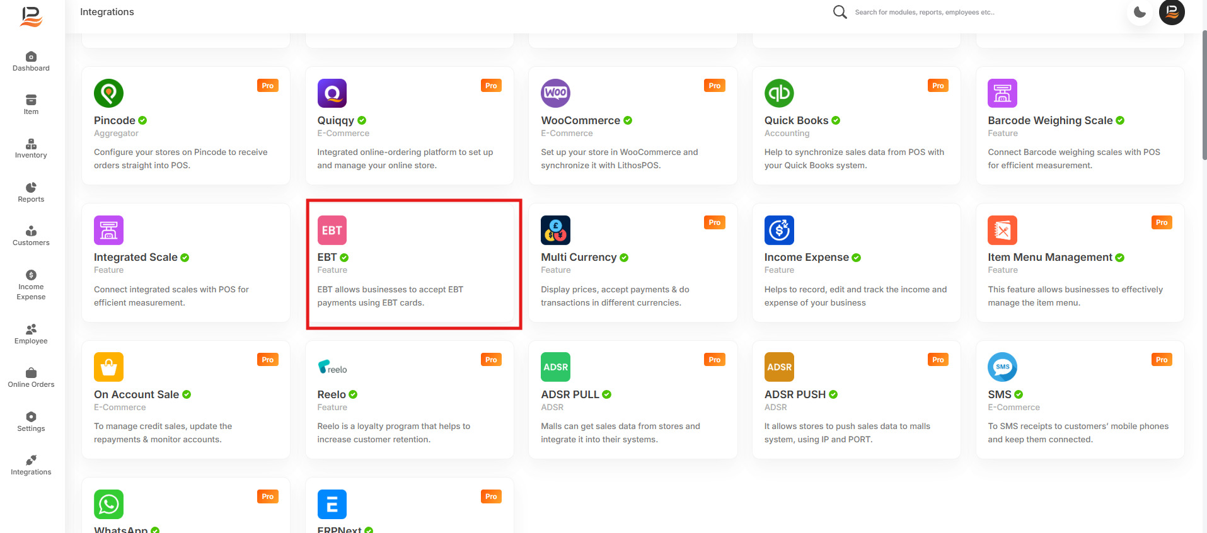Click the search magnifier icon

(x=840, y=12)
